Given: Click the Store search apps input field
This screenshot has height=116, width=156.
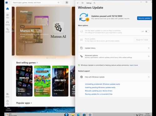Looking at the screenshot, I should click(x=36, y=2).
